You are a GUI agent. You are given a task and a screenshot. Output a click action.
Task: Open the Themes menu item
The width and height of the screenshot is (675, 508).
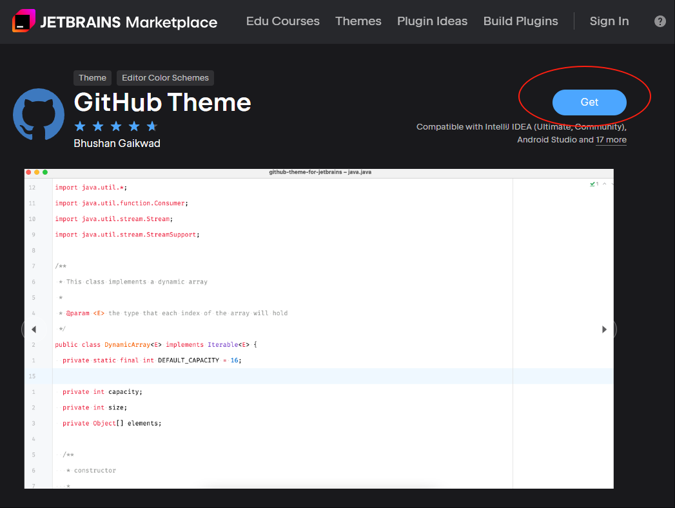(x=358, y=21)
